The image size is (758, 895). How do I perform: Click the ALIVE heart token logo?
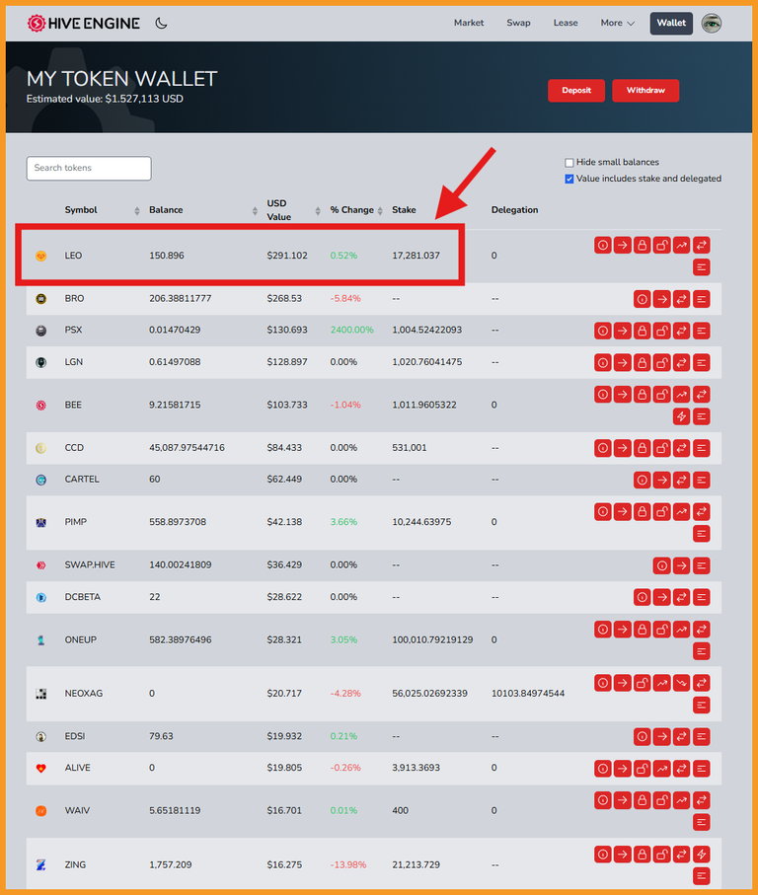pyautogui.click(x=41, y=769)
